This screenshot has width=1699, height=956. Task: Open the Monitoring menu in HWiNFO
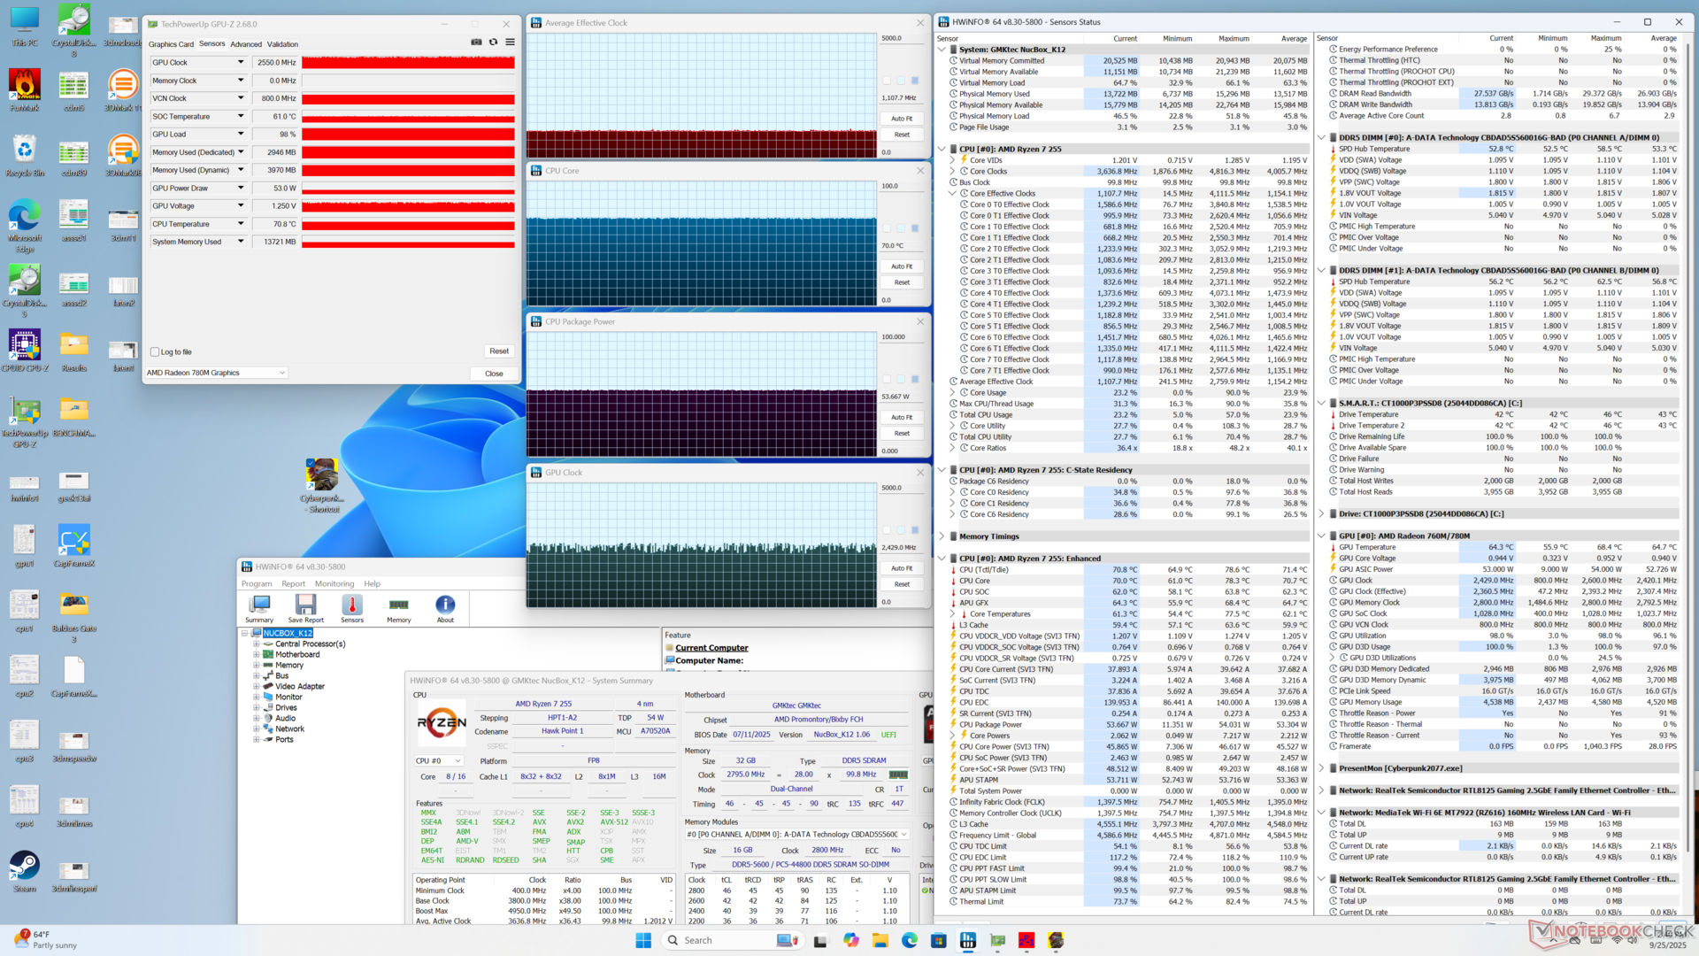click(x=334, y=584)
